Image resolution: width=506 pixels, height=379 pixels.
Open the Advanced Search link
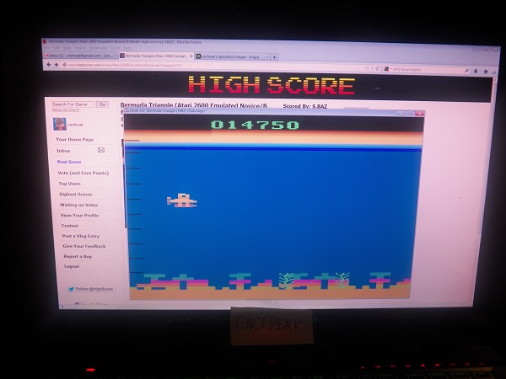coord(64,109)
